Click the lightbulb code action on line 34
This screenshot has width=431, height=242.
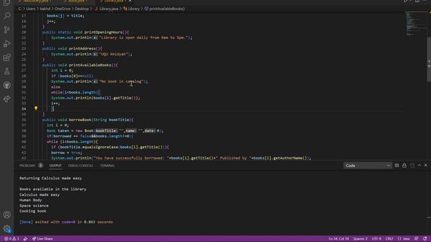tap(36, 108)
